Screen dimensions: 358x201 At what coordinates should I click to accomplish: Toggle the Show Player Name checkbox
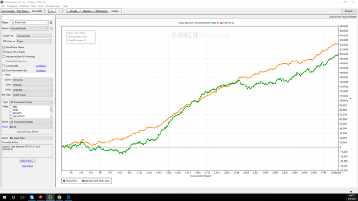pos(4,47)
